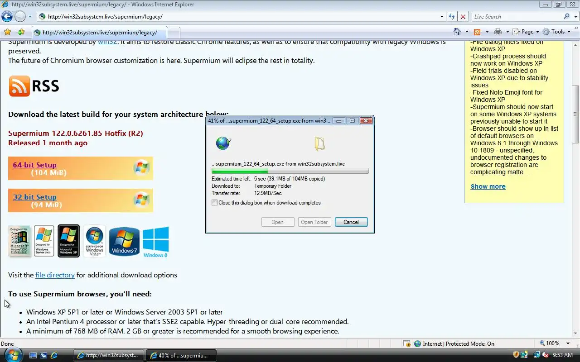Expand the zoom level dropdown arrow
This screenshot has height=362, width=580.
tap(568, 343)
